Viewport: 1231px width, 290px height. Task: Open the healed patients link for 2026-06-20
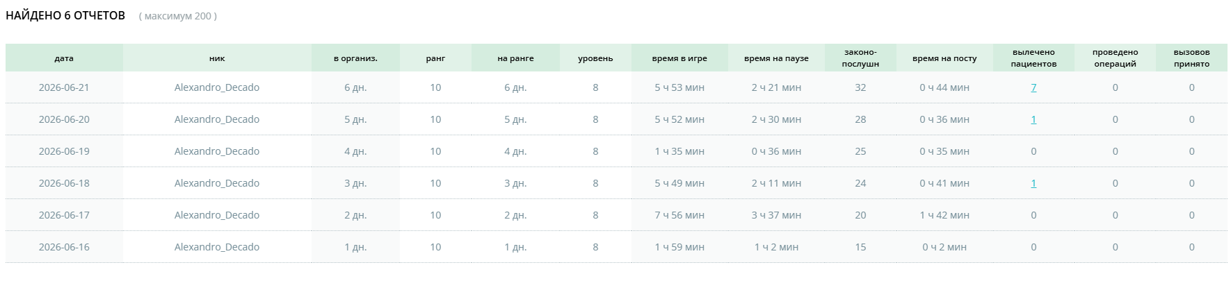click(x=1033, y=119)
